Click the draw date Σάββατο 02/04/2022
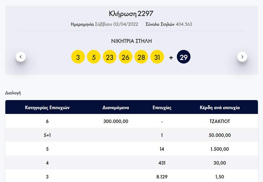This screenshot has height=182, width=263. (x=116, y=24)
